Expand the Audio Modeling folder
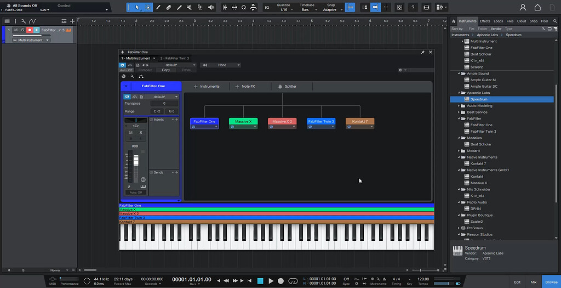561x288 pixels. 459,106
